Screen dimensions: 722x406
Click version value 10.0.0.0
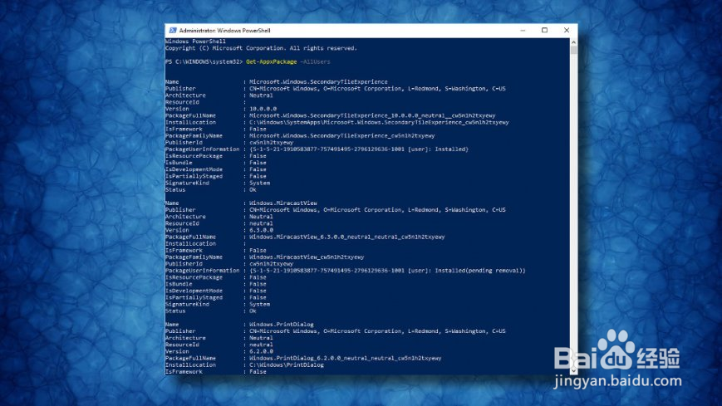[x=263, y=109]
